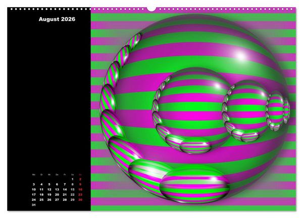This screenshot has height=218, width=303.
Task: Pick date 20 in the calendar
Action: point(57,195)
